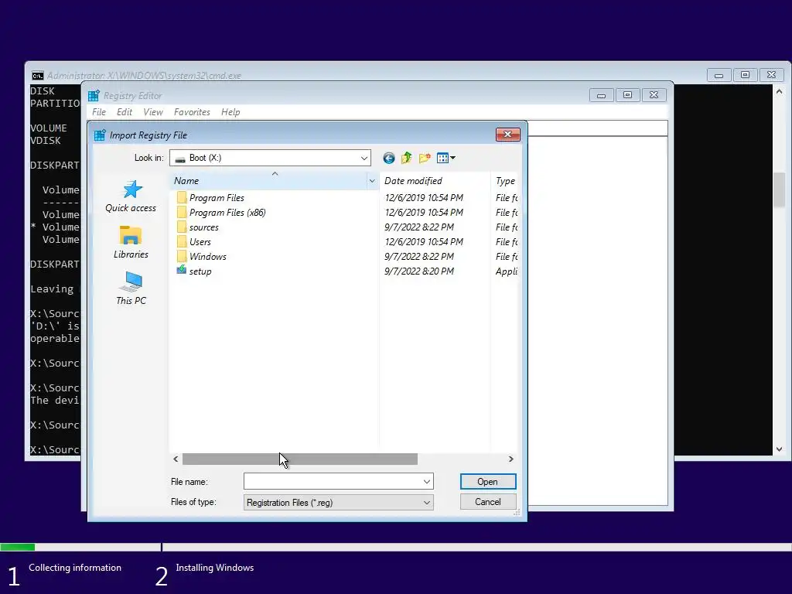Click the horizontal scrollbar thumb in file list
Image resolution: width=792 pixels, height=594 pixels.
click(x=300, y=459)
